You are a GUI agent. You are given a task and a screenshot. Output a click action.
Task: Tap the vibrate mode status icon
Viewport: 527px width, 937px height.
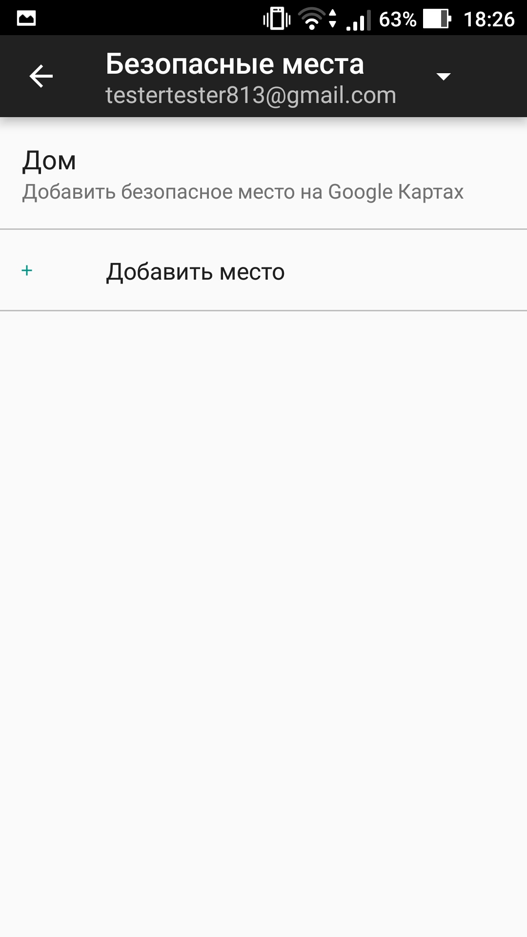tap(277, 19)
